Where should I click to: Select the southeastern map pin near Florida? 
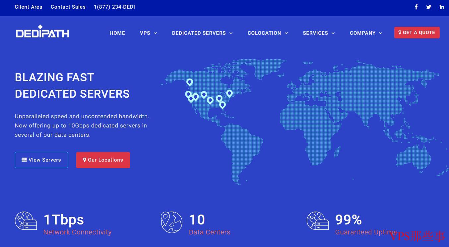tap(223, 105)
